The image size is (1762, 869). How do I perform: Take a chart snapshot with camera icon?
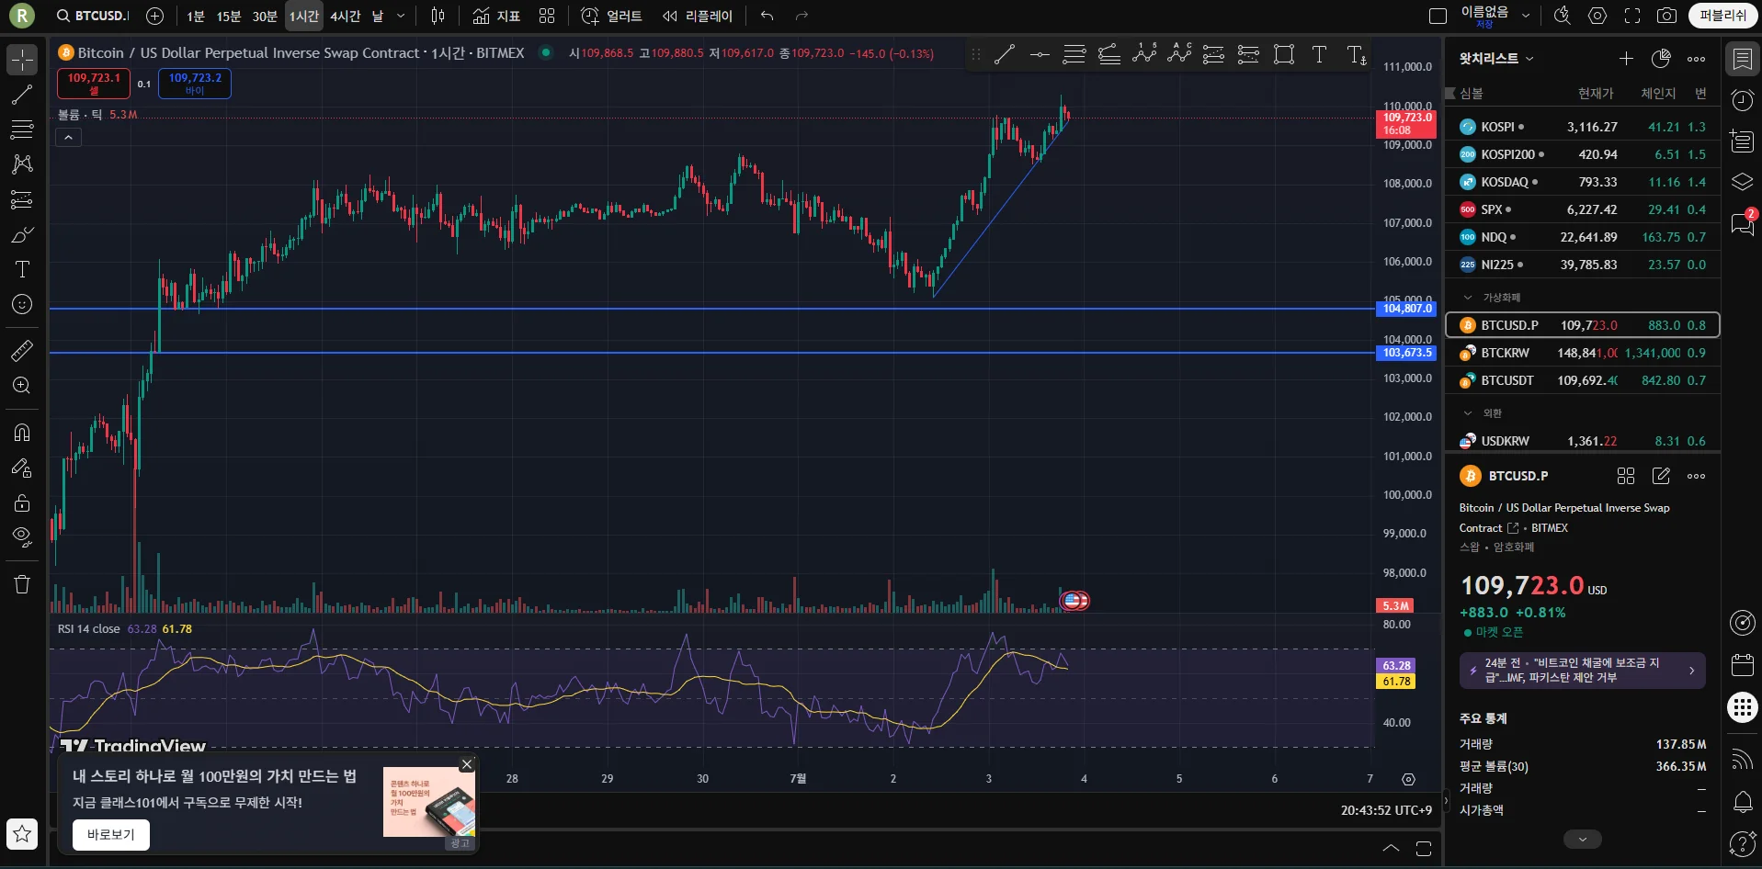point(1666,16)
